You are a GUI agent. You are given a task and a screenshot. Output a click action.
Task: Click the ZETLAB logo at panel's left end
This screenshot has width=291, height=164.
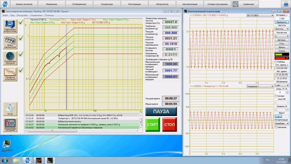click(x=5, y=4)
